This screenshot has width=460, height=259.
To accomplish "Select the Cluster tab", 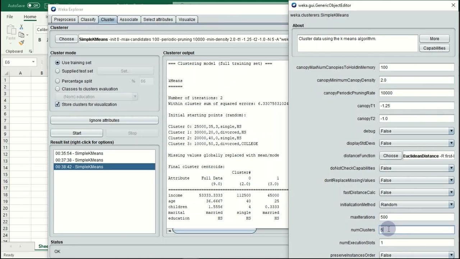I will click(x=108, y=19).
